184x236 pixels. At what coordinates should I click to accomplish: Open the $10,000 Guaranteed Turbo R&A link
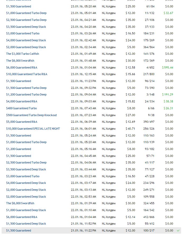coord(27,74)
